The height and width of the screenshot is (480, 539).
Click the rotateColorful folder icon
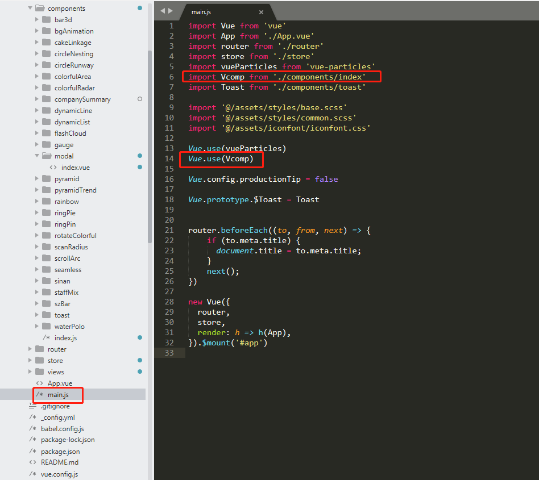click(x=47, y=235)
